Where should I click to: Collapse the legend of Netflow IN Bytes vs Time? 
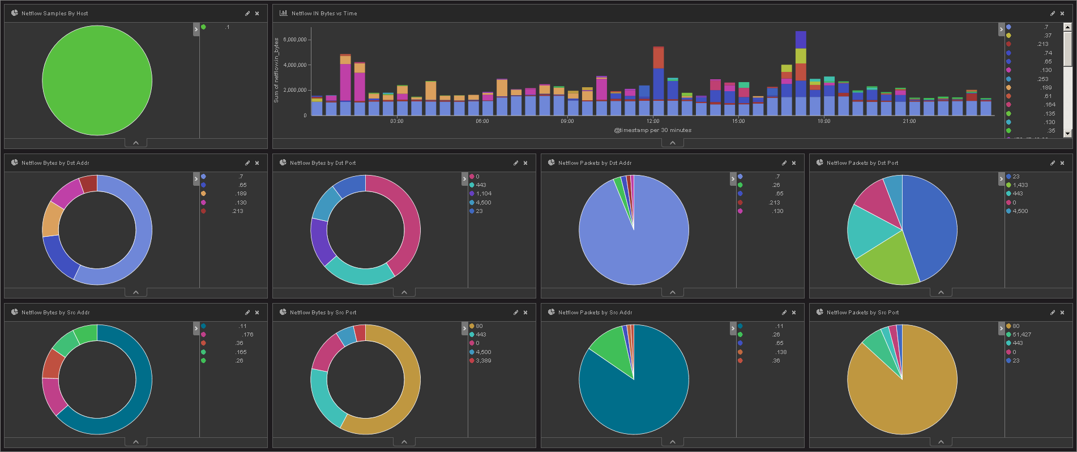[1002, 29]
